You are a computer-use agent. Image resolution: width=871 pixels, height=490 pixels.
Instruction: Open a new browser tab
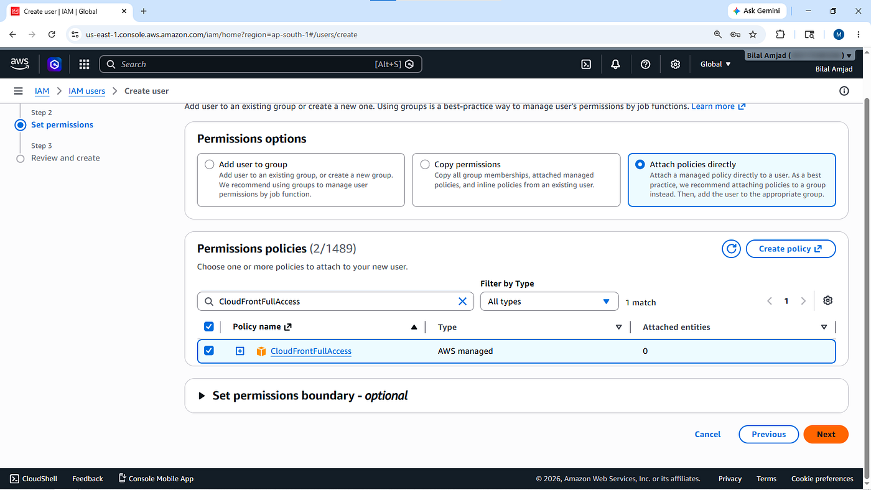(x=144, y=11)
